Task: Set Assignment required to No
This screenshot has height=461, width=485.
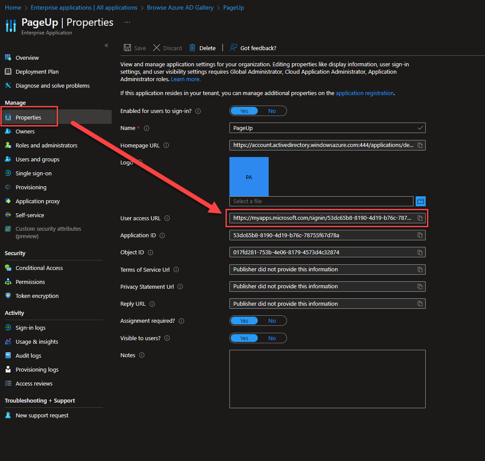Action: click(272, 321)
